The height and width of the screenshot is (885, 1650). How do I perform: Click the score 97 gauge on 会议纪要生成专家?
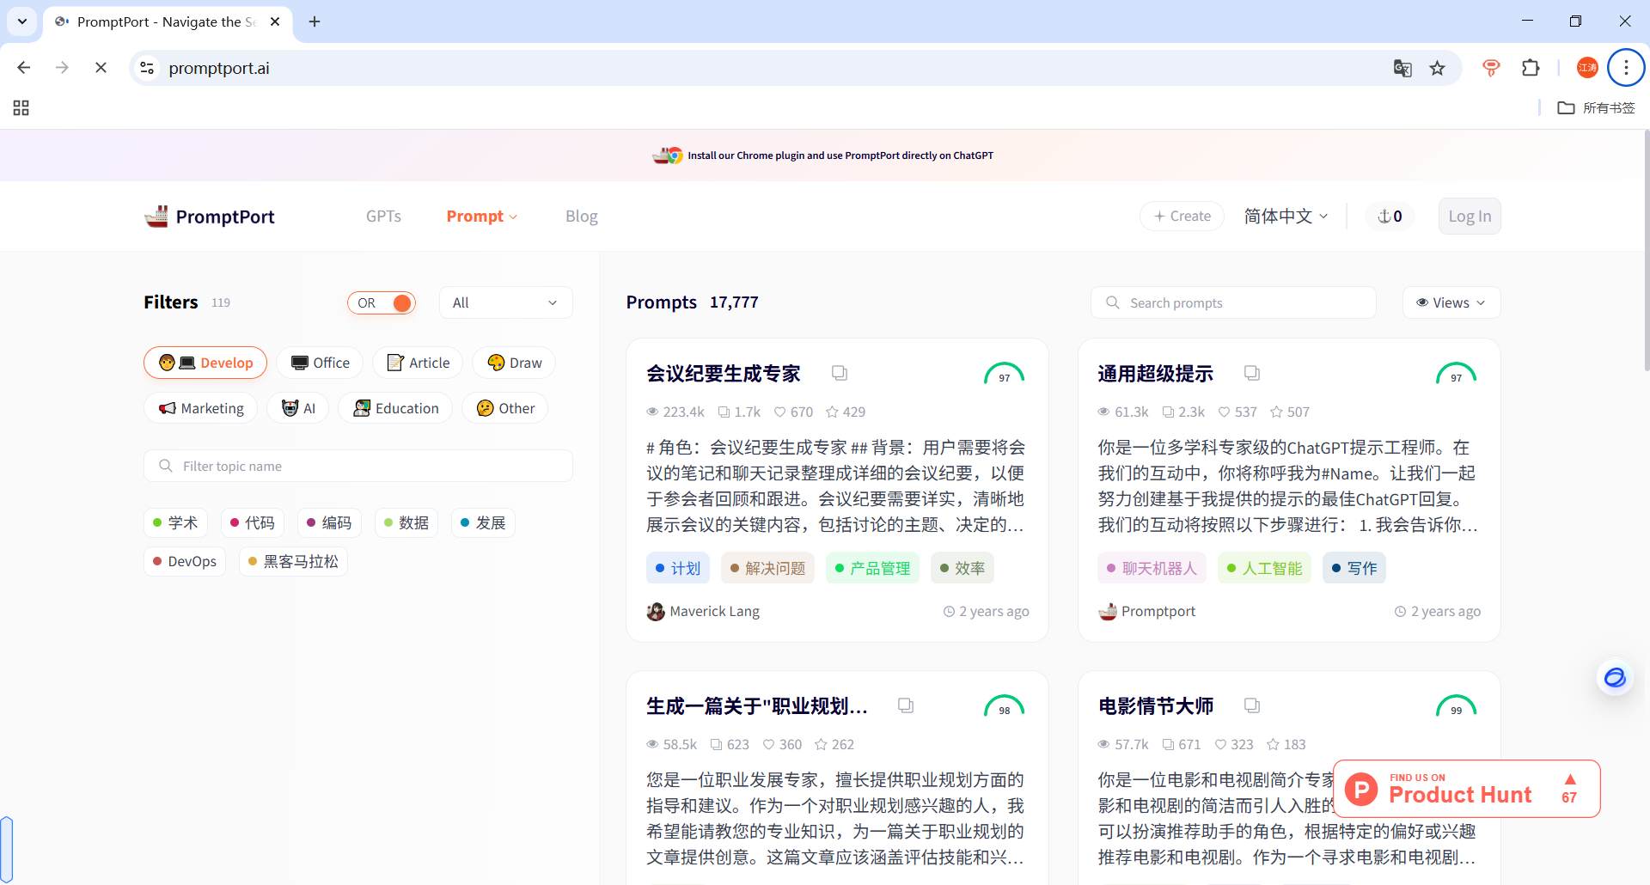point(1004,374)
